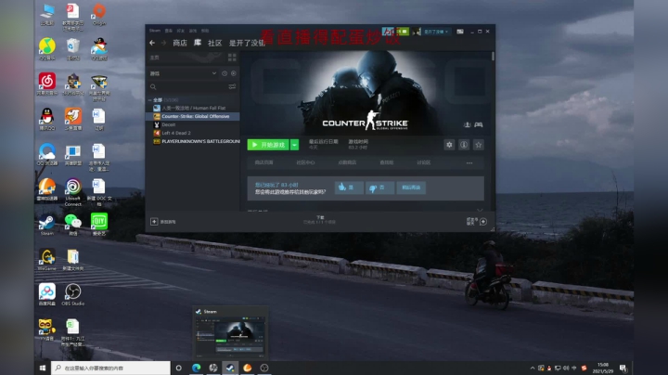
Task: Open the Ubisoft Connect desktop shortcut
Action: tap(73, 192)
